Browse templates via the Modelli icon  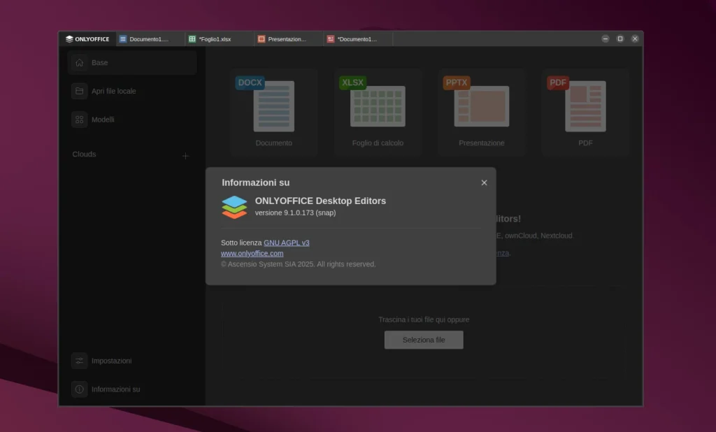click(x=80, y=120)
